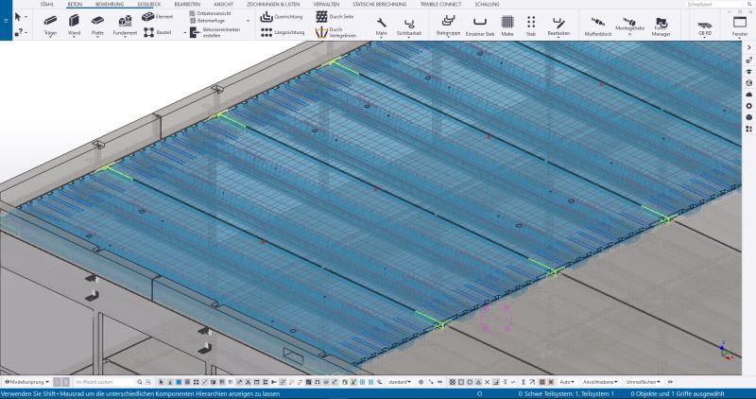Viewport: 756px width, 399px height.
Task: Click the Stabgruppe bar group icon
Action: point(447,24)
